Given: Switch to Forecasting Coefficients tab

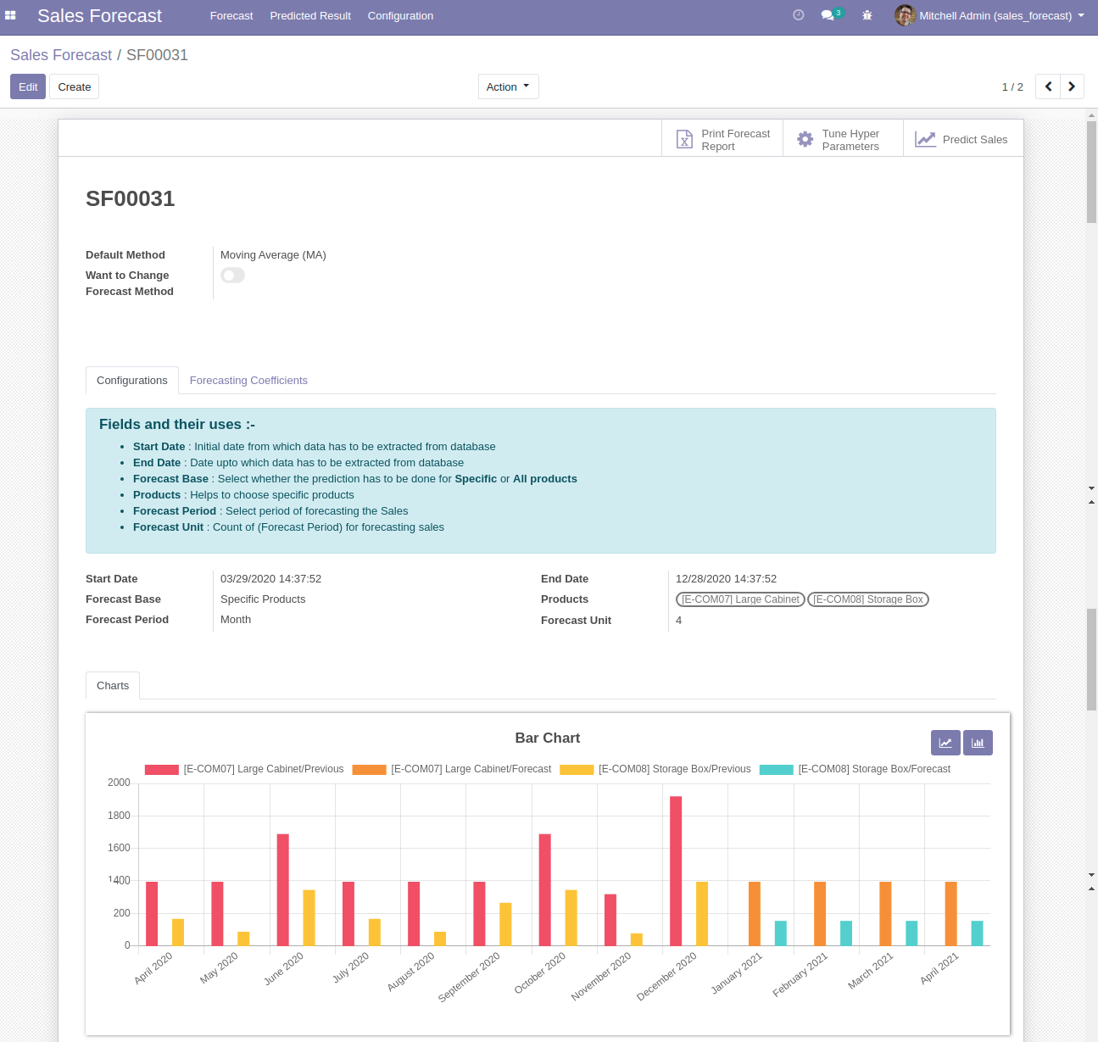Looking at the screenshot, I should coord(248,381).
